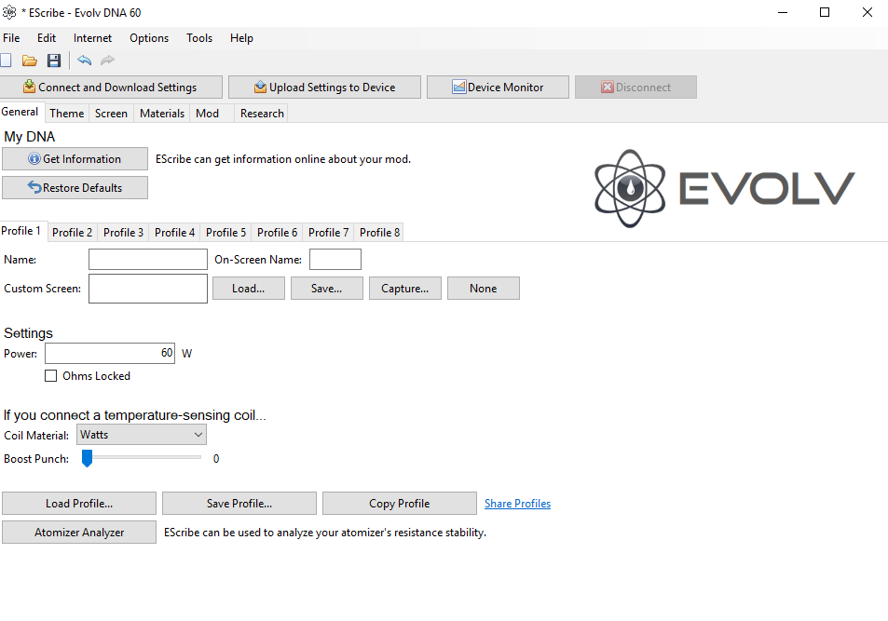Open the Share Profiles link
Screen dimensions: 888x621
(x=517, y=504)
